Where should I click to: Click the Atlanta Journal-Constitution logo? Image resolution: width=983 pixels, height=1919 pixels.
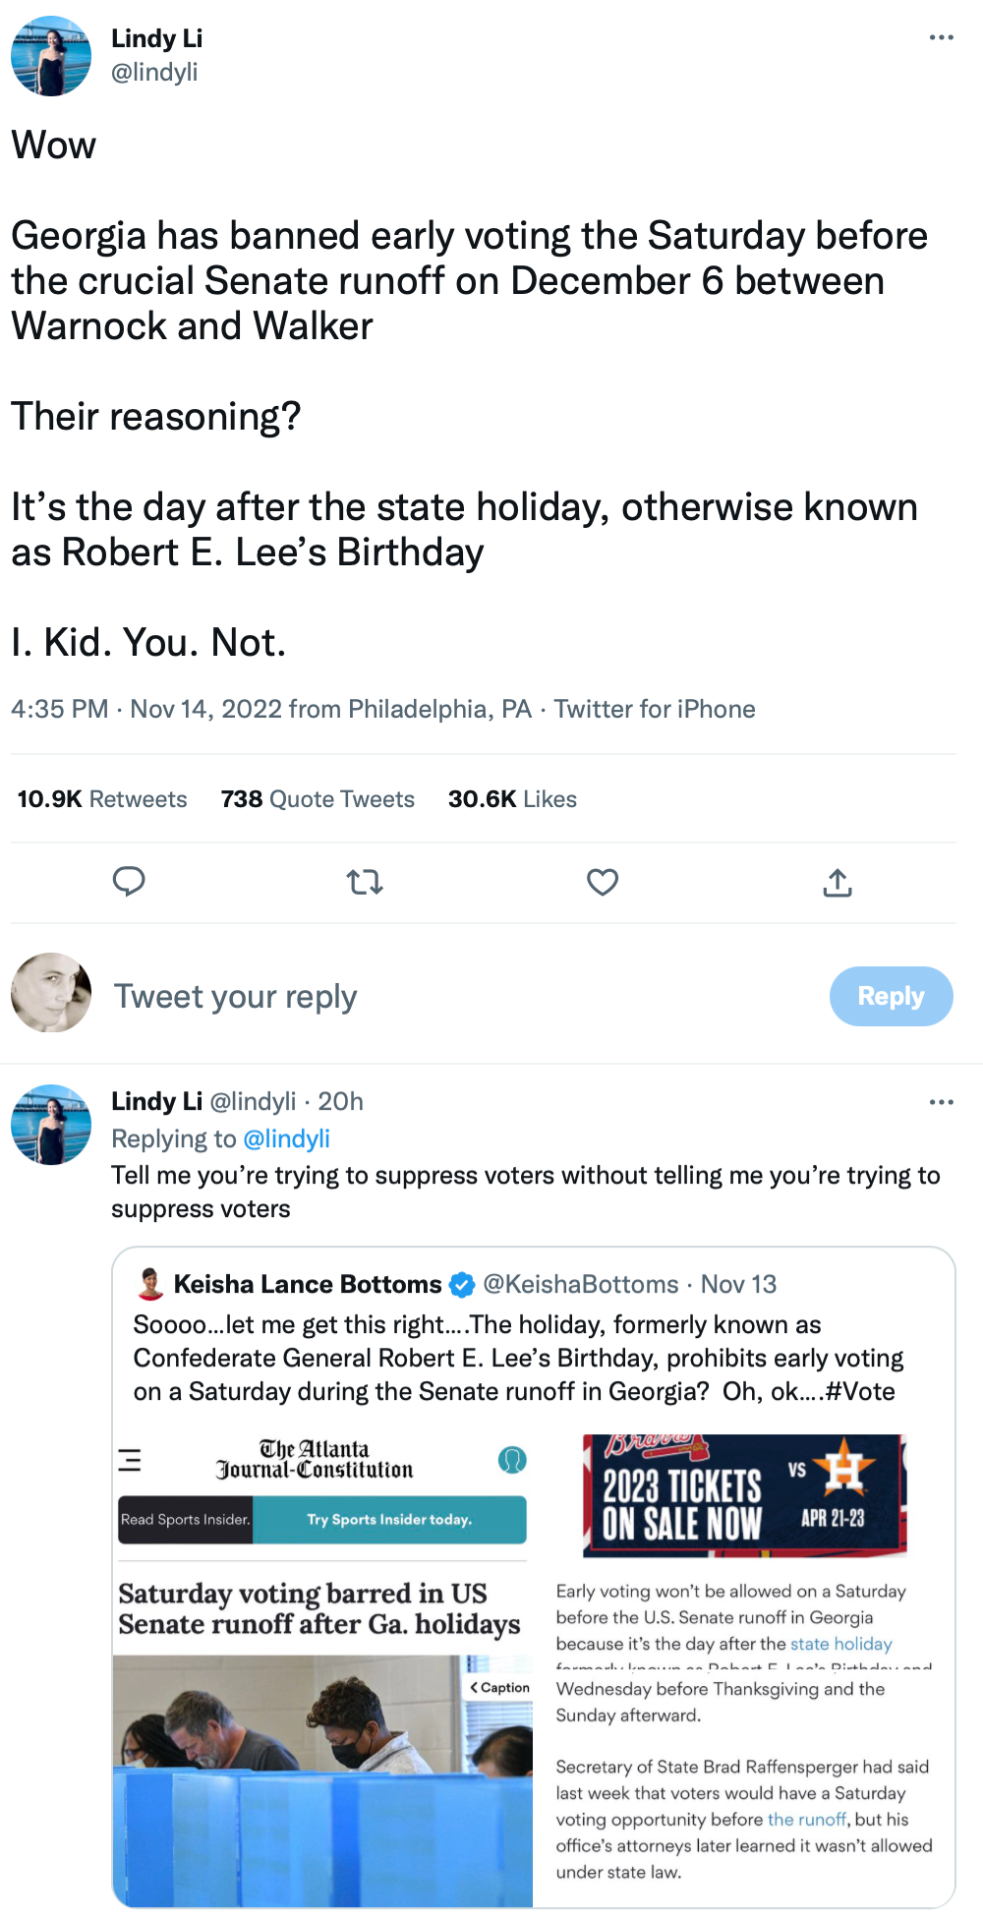pyautogui.click(x=313, y=1461)
